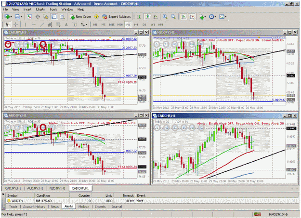Open the Help menu
The width and height of the screenshot is (301, 218).
point(81,9)
